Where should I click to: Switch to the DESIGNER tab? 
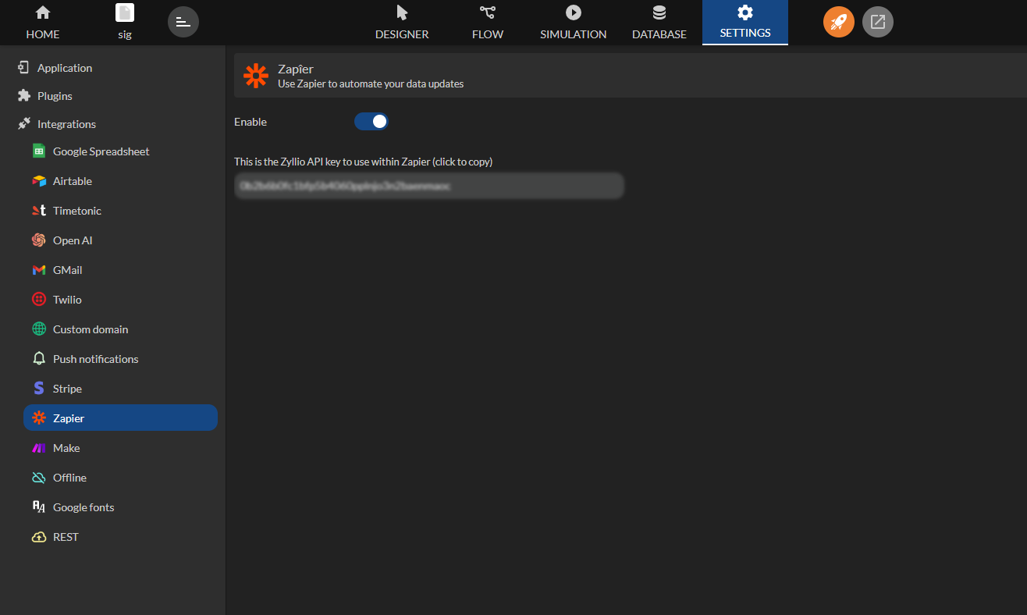(x=402, y=22)
